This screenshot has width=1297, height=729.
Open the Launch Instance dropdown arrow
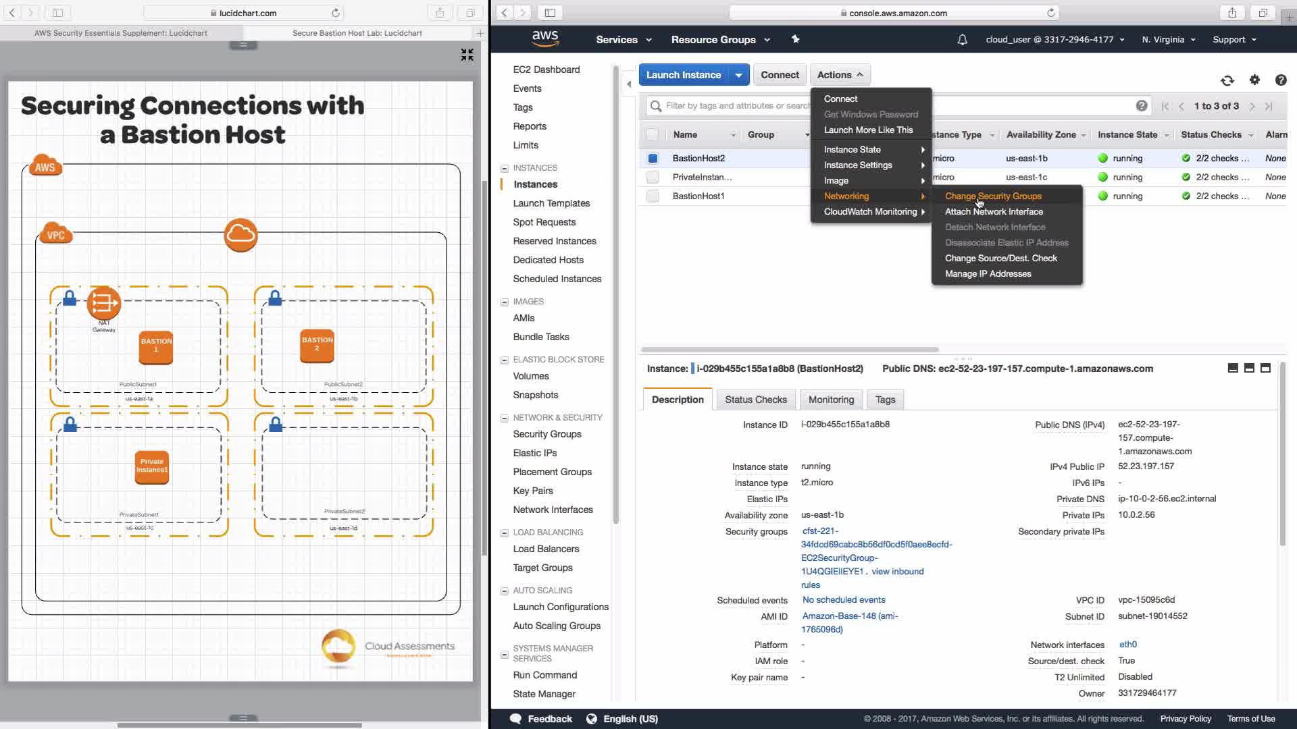(739, 75)
